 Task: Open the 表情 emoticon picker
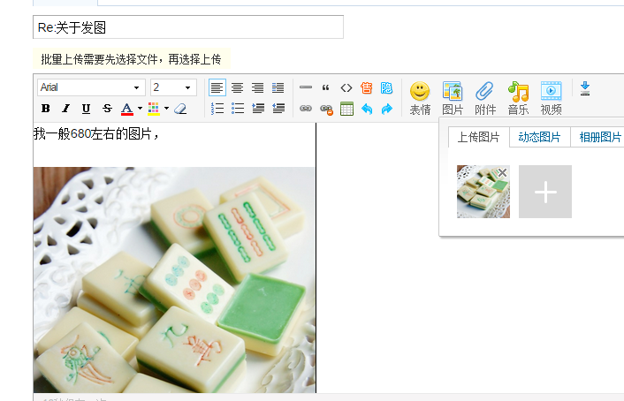(x=420, y=98)
